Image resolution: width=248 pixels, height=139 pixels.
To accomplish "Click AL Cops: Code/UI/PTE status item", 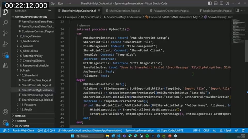I will (x=170, y=131).
